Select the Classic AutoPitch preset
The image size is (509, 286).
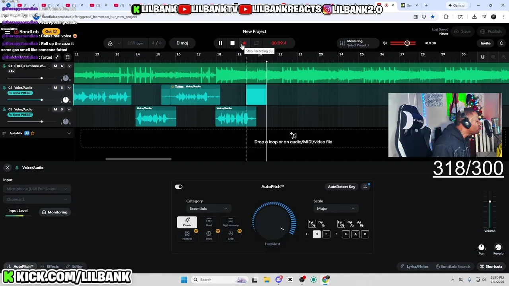[x=187, y=222]
